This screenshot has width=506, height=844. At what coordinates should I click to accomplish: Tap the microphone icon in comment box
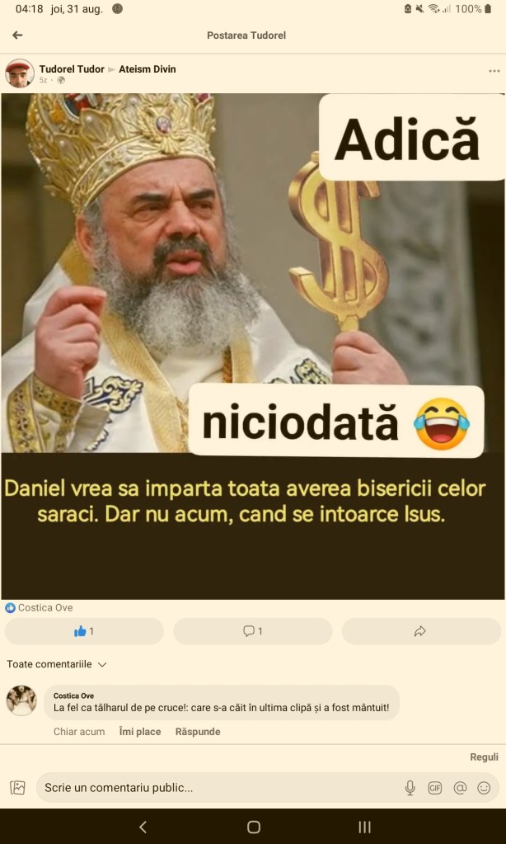[x=410, y=788]
